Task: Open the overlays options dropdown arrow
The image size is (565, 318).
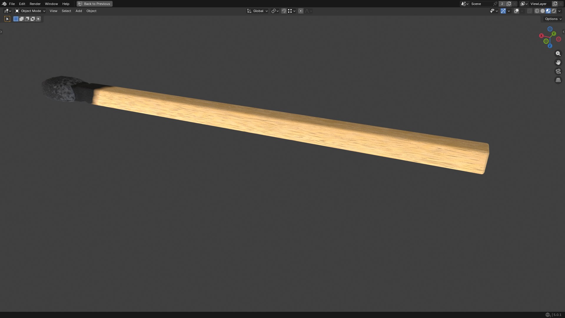Action: [x=522, y=11]
